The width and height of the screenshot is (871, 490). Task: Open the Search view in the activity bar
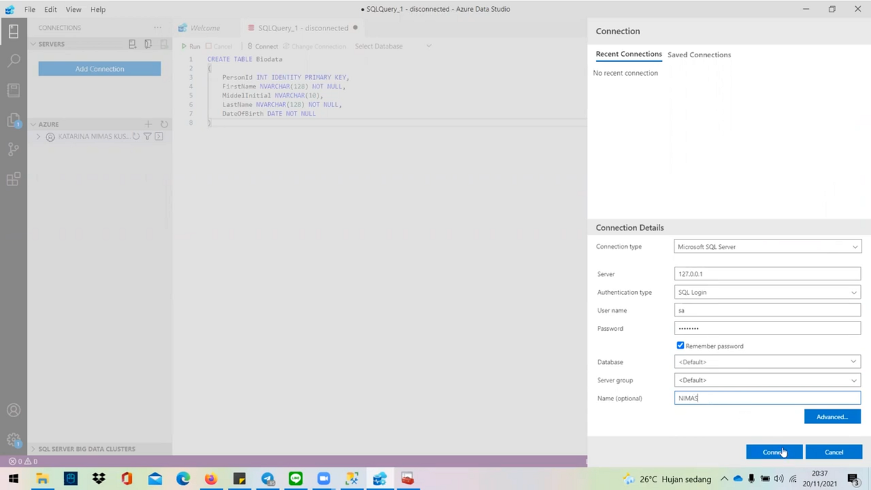pyautogui.click(x=14, y=60)
